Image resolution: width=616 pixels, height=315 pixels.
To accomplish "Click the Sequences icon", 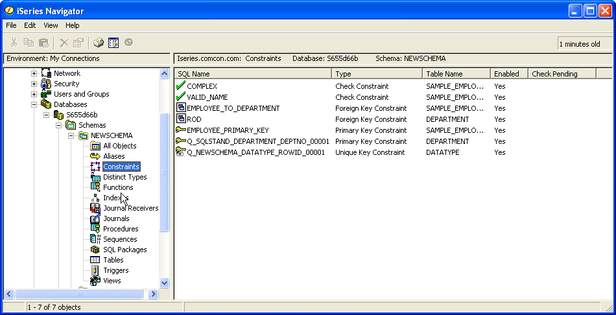I will pyautogui.click(x=95, y=239).
